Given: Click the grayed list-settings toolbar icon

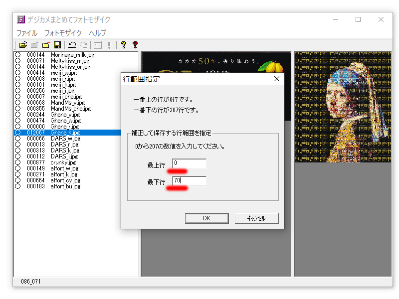Looking at the screenshot, I should (98, 45).
